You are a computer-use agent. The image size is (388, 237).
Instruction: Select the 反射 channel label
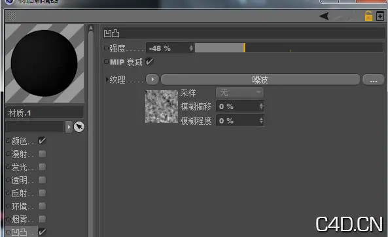click(x=19, y=193)
